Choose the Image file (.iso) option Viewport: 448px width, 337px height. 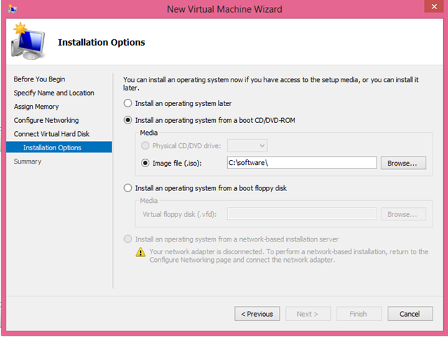click(146, 163)
